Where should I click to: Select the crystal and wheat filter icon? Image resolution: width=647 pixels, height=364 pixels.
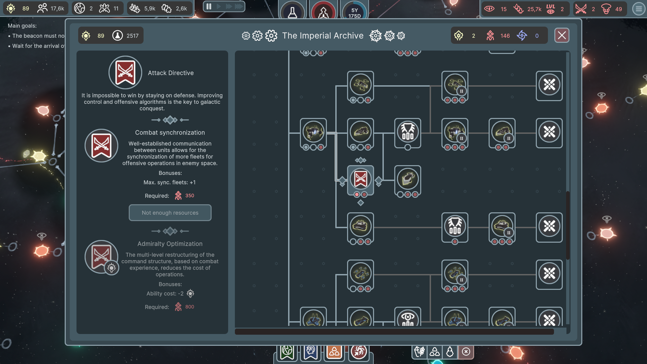[420, 352]
